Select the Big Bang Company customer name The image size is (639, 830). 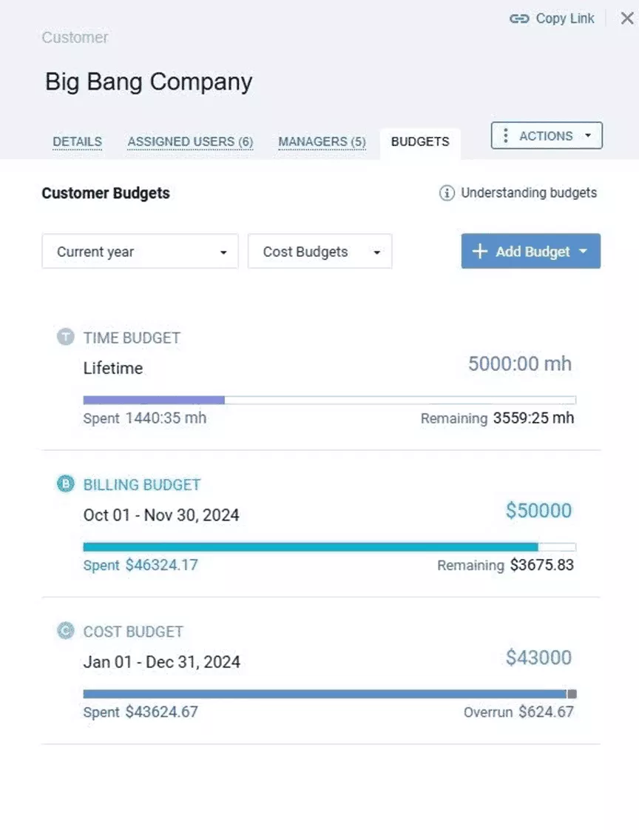coord(149,81)
